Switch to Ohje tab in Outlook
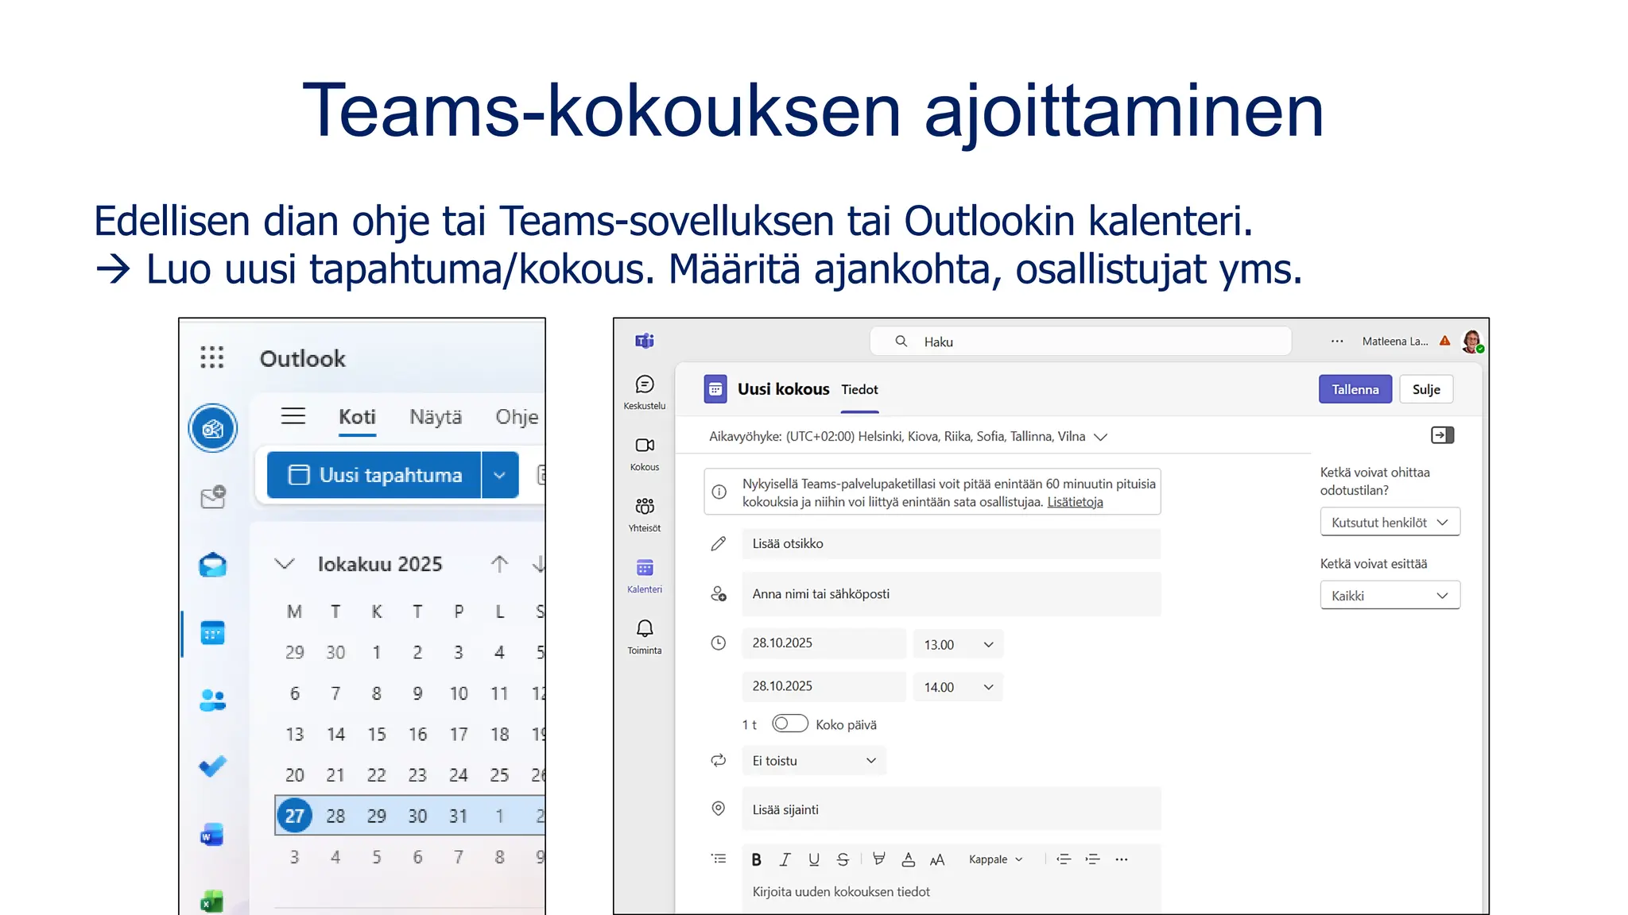This screenshot has height=915, width=1628. point(517,417)
